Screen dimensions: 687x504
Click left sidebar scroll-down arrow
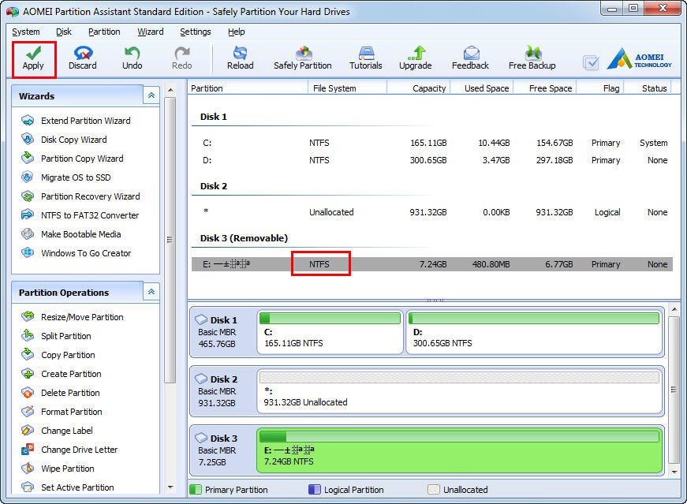[170, 487]
